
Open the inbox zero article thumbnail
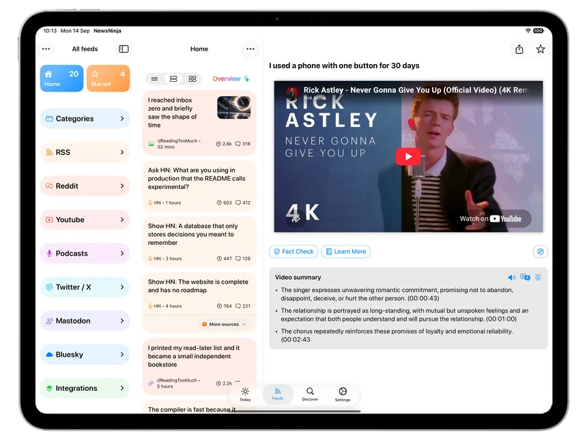pyautogui.click(x=234, y=107)
